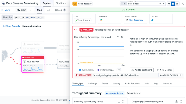The width and height of the screenshot is (186, 104).
Task: Expand View 2 more node group
Action: (x=64, y=64)
